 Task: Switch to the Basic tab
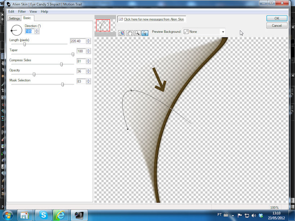pos(27,18)
